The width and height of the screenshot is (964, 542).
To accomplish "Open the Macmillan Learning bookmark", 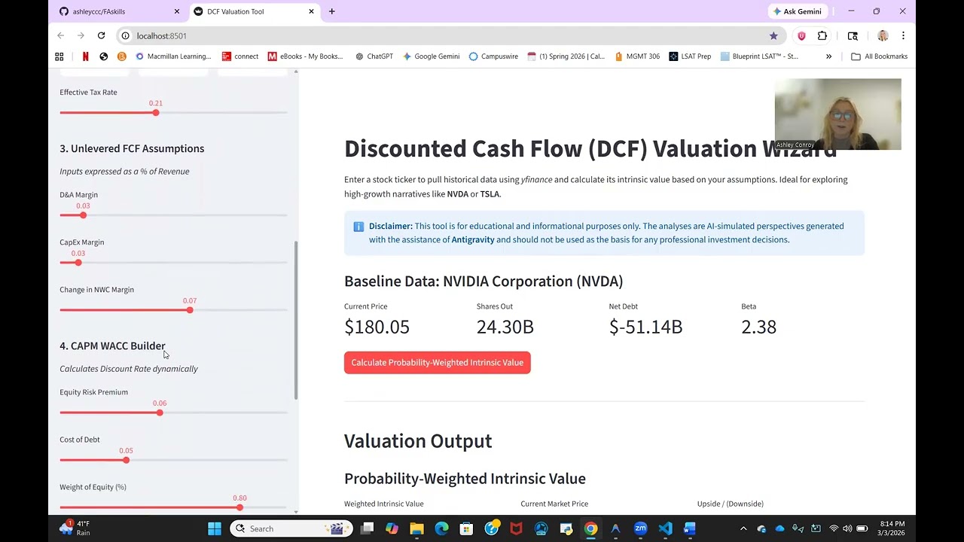I will [x=173, y=56].
